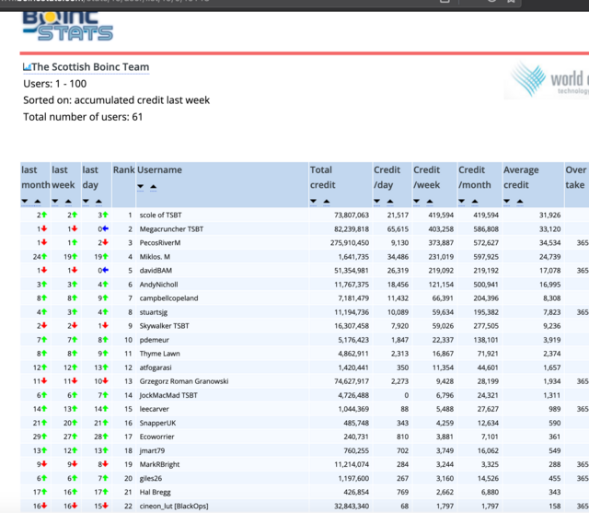Select username stuartsjg
Screen dimensions: 589x513
[154, 312]
